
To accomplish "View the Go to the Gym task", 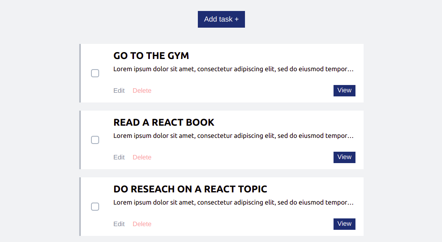I will [344, 91].
